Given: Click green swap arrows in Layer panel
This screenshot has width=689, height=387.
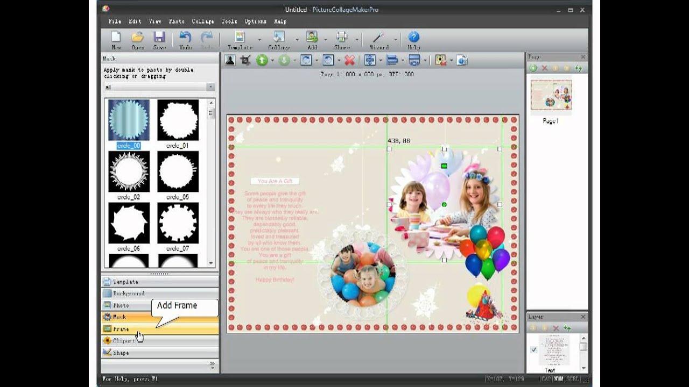Looking at the screenshot, I should point(567,328).
